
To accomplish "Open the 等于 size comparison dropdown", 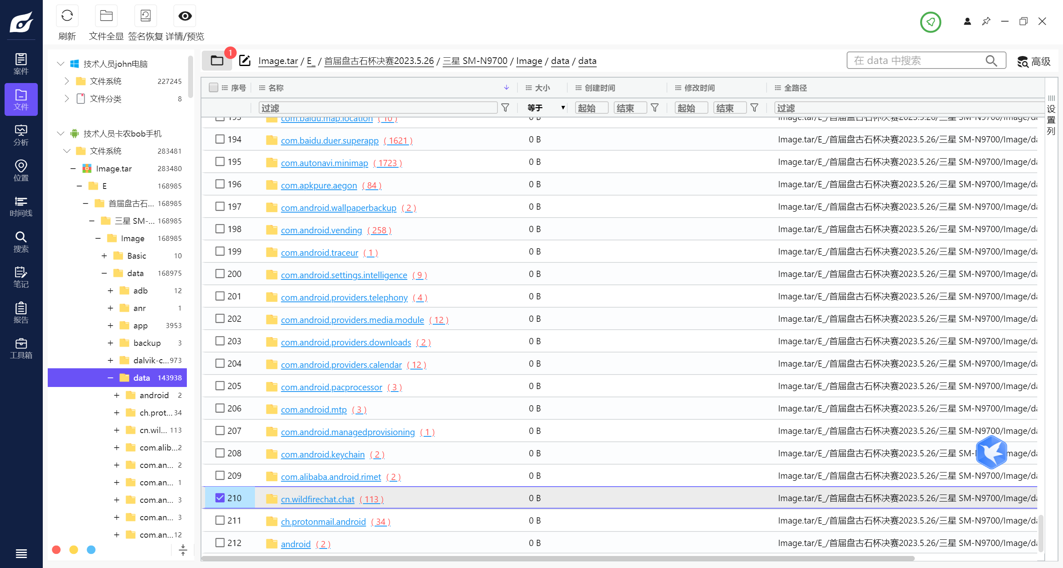I will (546, 108).
